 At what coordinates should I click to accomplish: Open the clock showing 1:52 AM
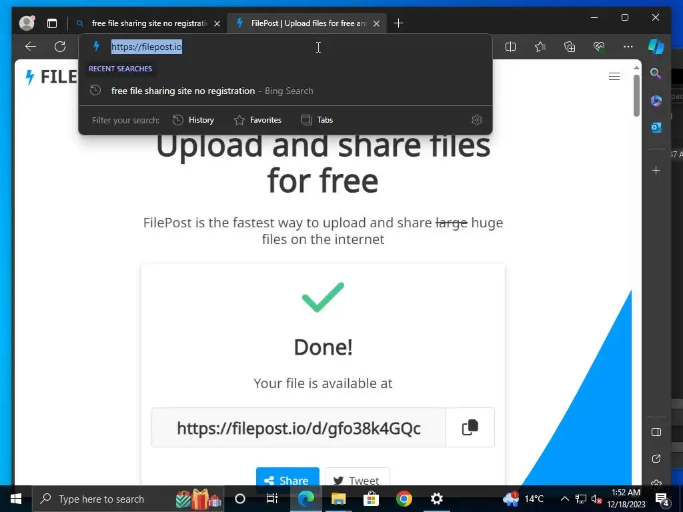(626, 499)
